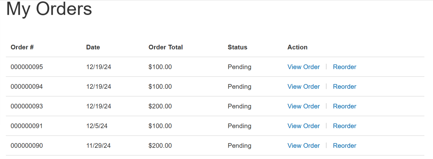
Task: Click Reorder for order 000000094
Action: [x=345, y=86]
